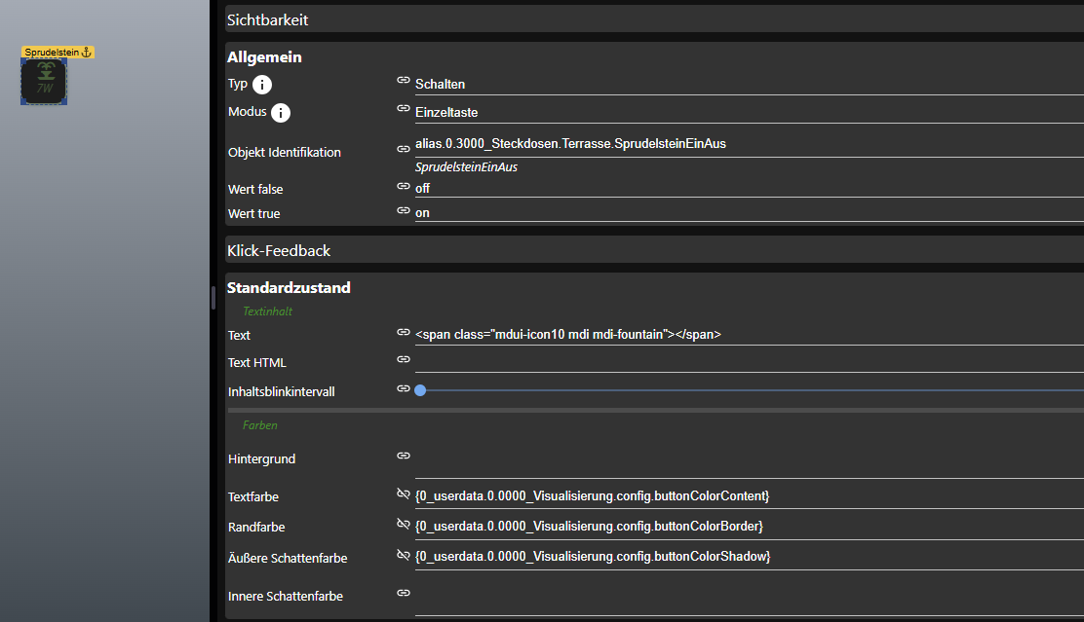This screenshot has height=622, width=1084.
Task: Collapse the Allgemein section header
Action: [264, 57]
